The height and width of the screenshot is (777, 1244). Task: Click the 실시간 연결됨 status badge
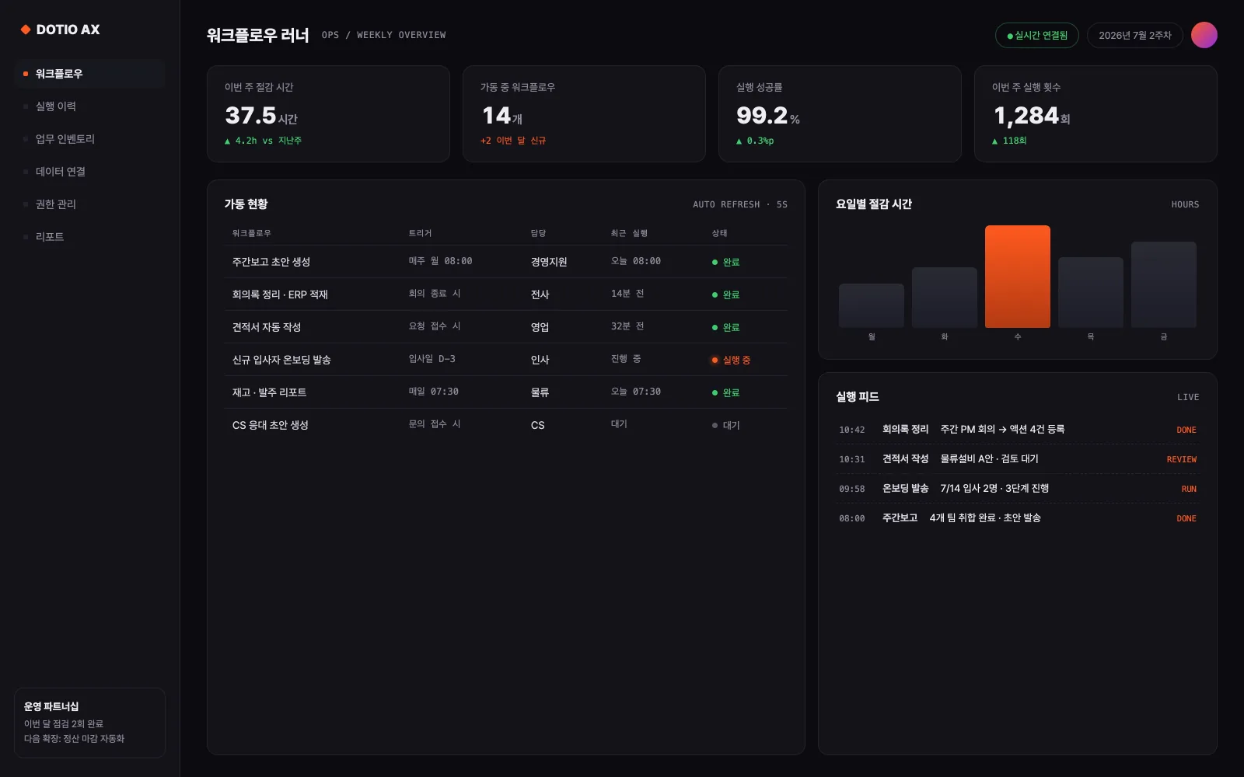pos(1036,35)
